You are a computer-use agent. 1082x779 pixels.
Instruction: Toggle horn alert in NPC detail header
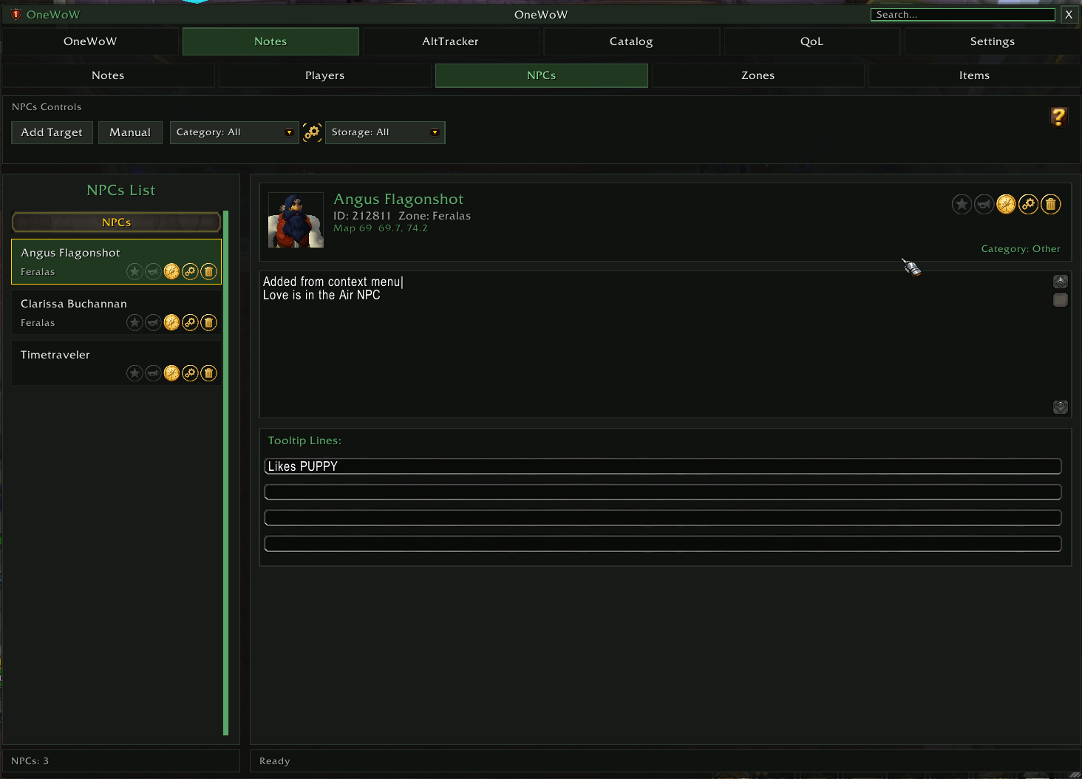984,204
